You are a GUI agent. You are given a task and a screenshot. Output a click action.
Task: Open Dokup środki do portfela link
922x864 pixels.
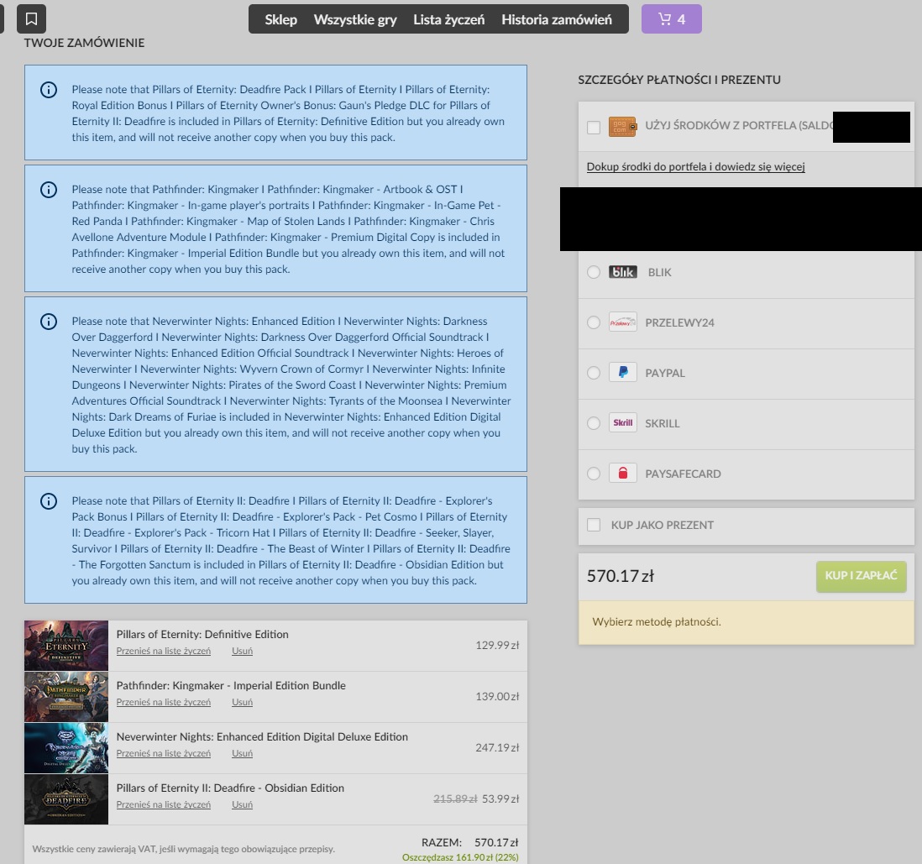(x=695, y=166)
